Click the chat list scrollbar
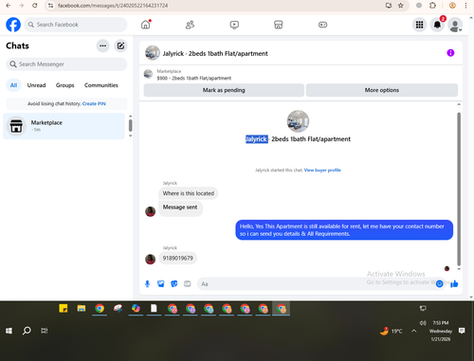 (130, 126)
